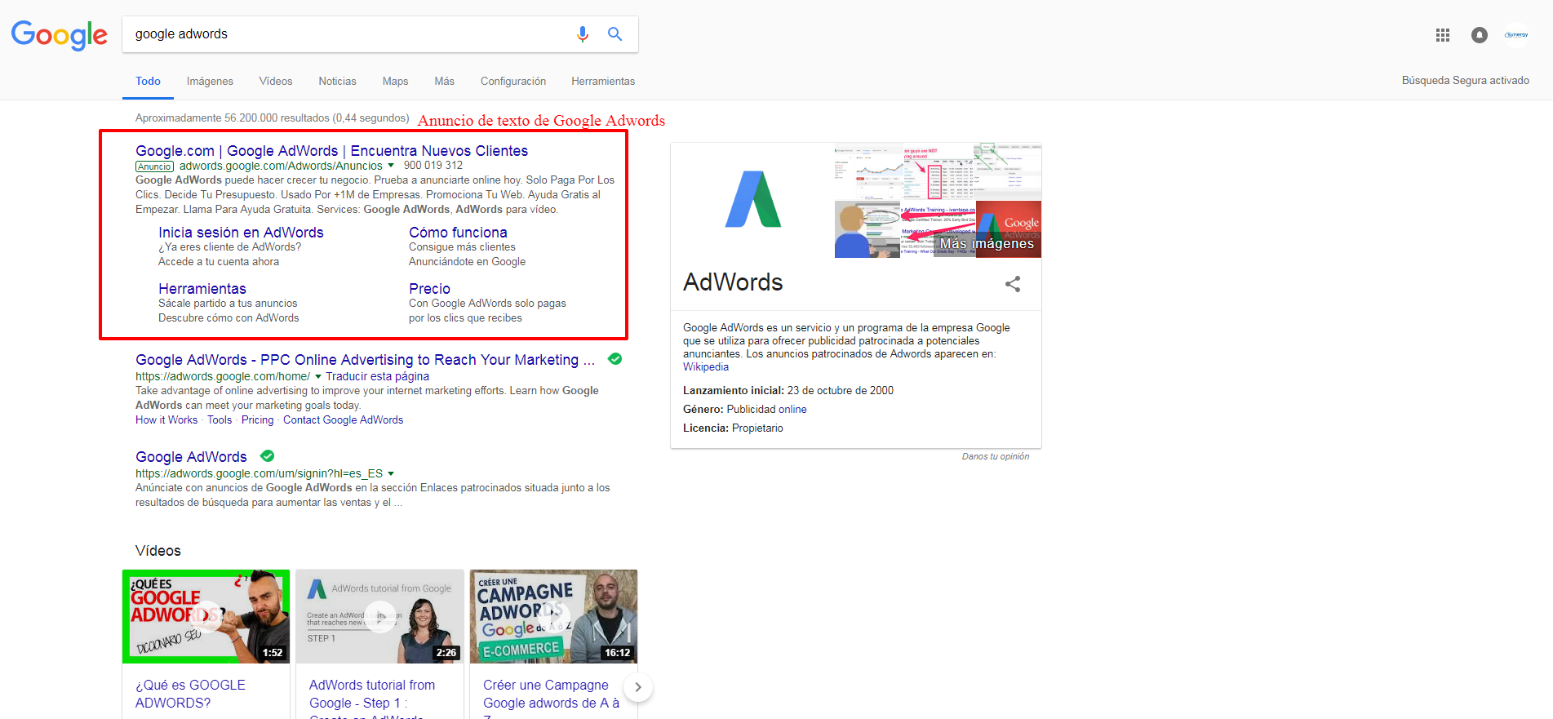The width and height of the screenshot is (1553, 719).
Task: Click the share icon in AdWords panel
Action: pos(1013,284)
